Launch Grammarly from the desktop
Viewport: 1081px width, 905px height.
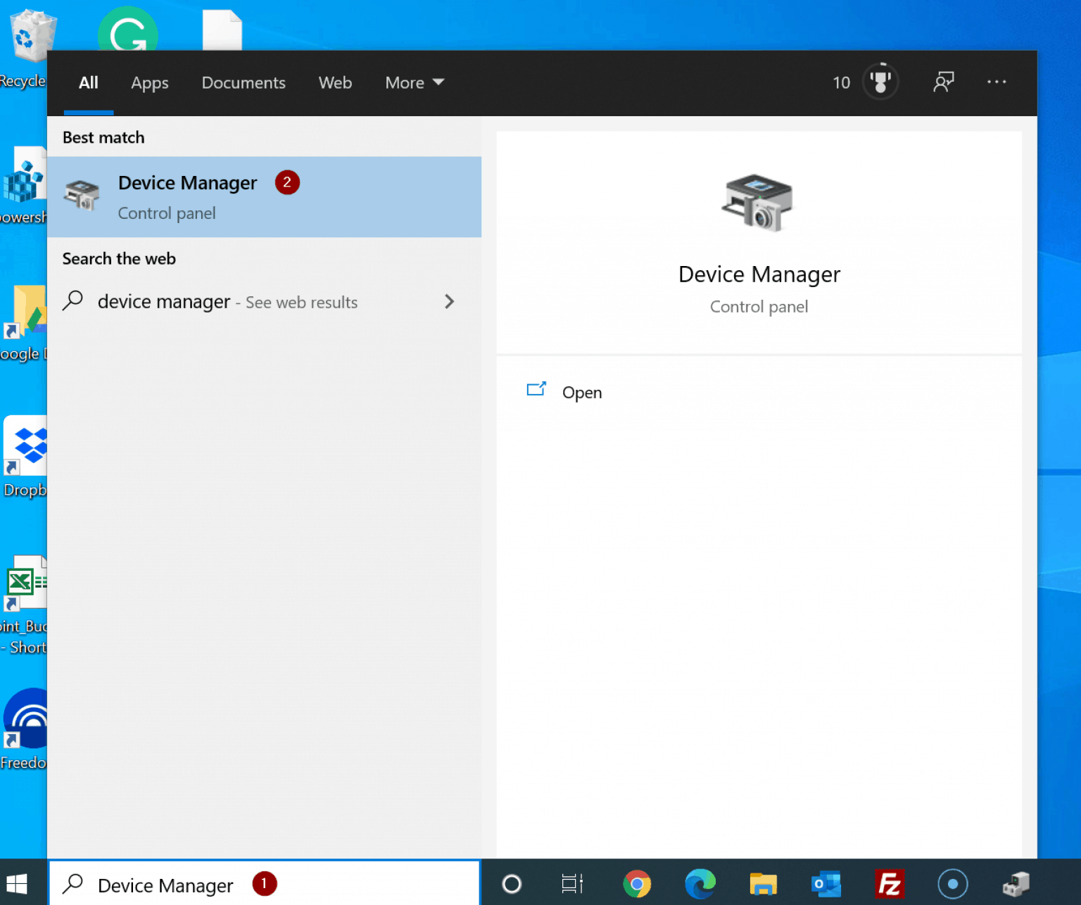(128, 30)
